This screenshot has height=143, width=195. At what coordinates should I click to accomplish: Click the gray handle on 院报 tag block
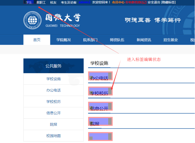point(110,121)
